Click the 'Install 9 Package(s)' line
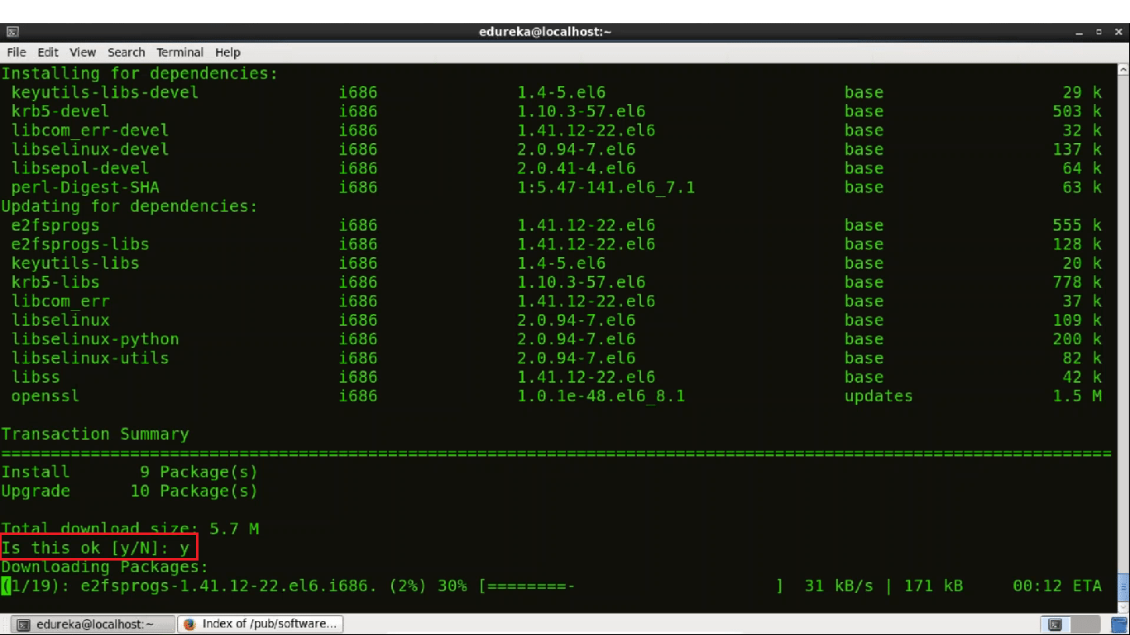The image size is (1130, 635). 130,473
